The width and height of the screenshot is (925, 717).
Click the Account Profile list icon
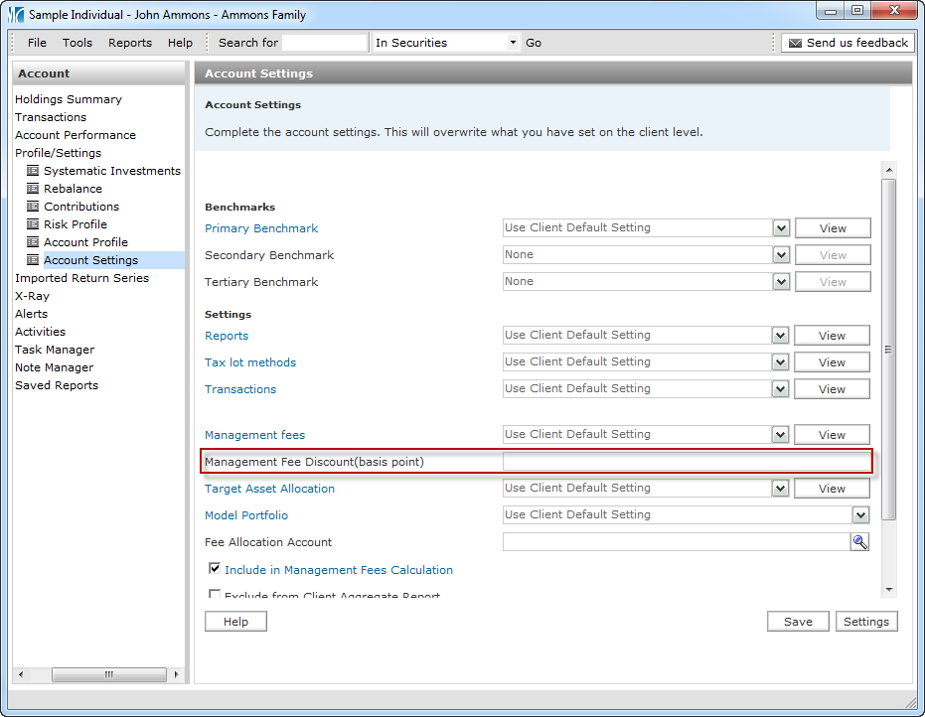click(33, 242)
